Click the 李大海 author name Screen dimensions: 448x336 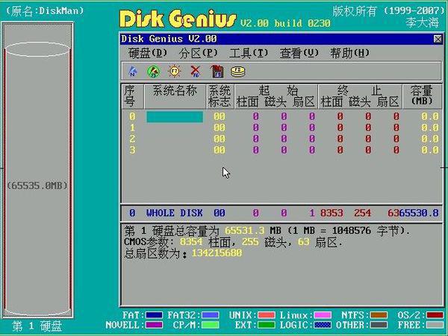pos(423,22)
